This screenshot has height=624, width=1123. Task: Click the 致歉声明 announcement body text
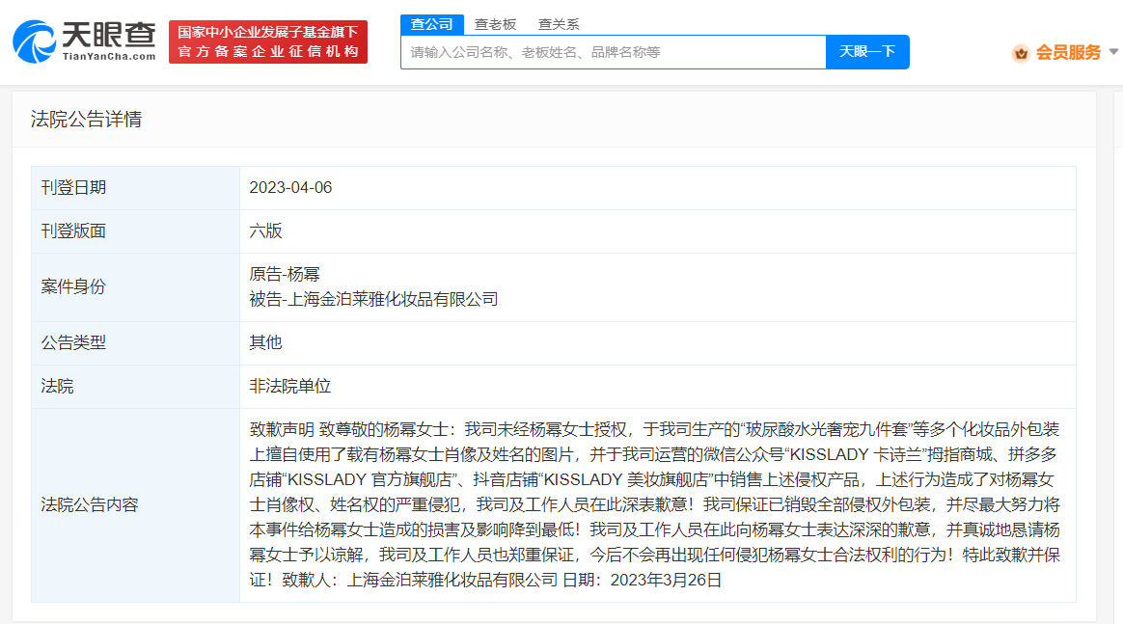coord(655,504)
